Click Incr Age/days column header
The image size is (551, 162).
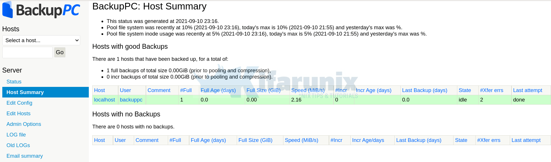click(368, 140)
